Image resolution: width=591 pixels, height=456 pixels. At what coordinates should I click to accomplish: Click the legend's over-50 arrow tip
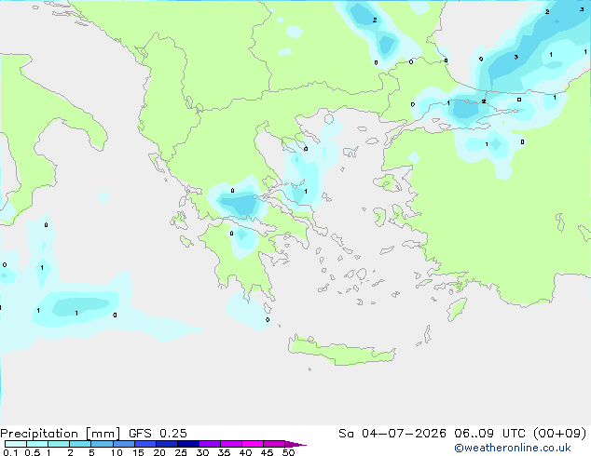pyautogui.click(x=295, y=444)
